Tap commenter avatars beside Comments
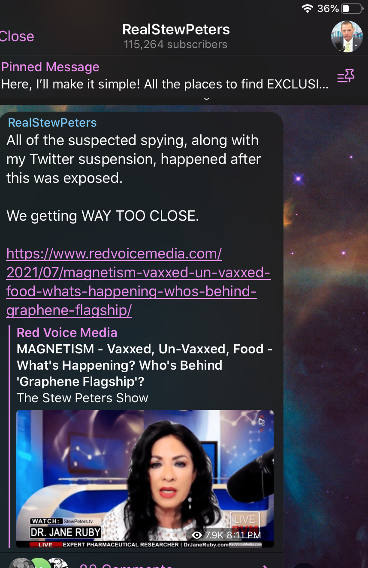Image resolution: width=368 pixels, height=568 pixels. pyautogui.click(x=39, y=563)
